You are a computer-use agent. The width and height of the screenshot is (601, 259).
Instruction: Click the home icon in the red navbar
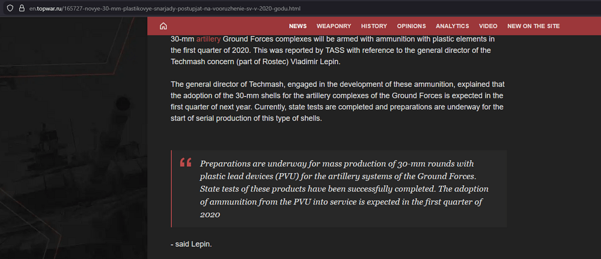tap(163, 26)
